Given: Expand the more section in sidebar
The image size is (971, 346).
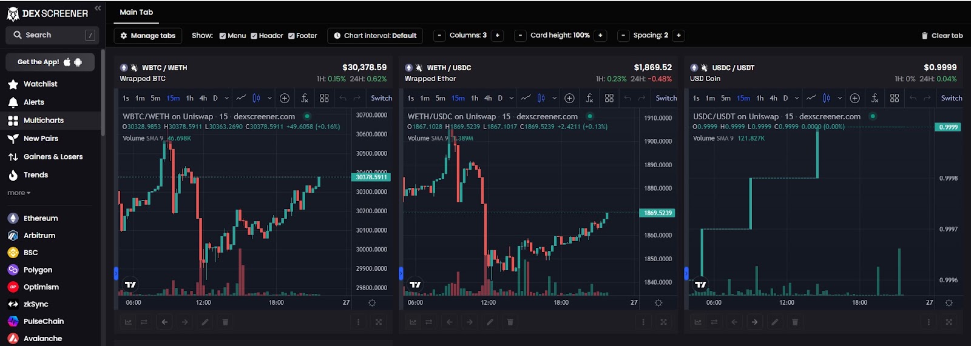Looking at the screenshot, I should pos(19,193).
